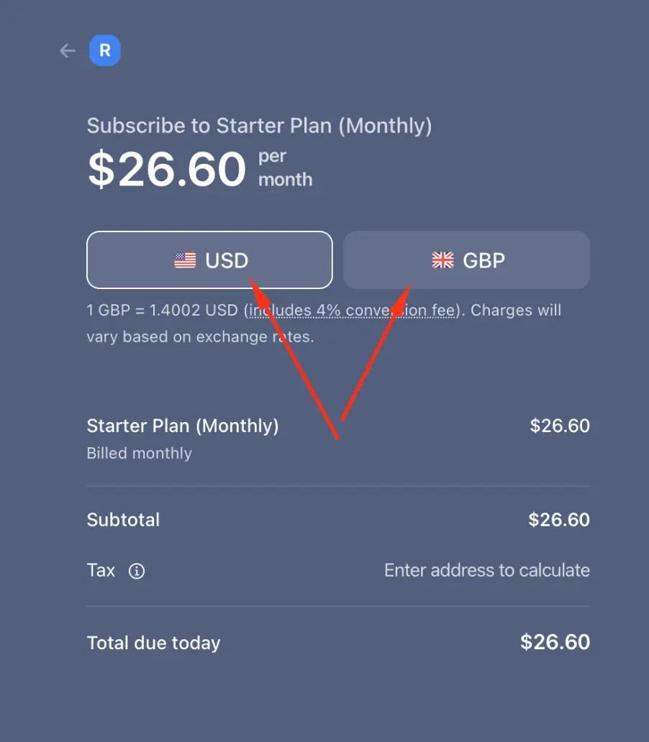Viewport: 649px width, 742px height.
Task: Click the Total due today row
Action: pos(338,642)
